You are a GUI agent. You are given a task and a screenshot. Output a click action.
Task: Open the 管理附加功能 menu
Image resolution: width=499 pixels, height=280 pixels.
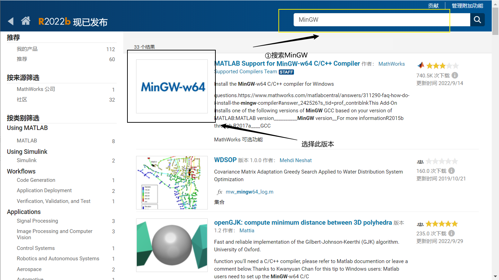467,6
